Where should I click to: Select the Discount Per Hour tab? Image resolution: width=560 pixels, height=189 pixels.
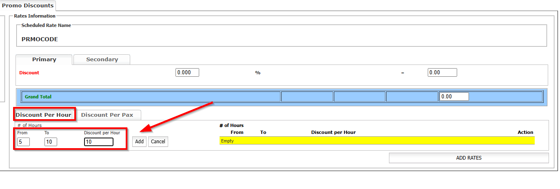pos(43,115)
